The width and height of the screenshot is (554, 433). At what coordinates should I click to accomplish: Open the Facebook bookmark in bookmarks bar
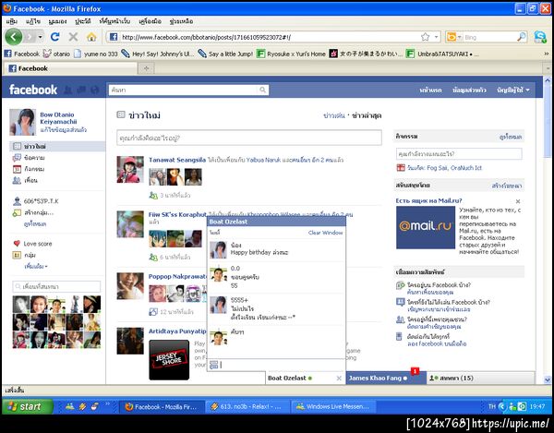22,54
